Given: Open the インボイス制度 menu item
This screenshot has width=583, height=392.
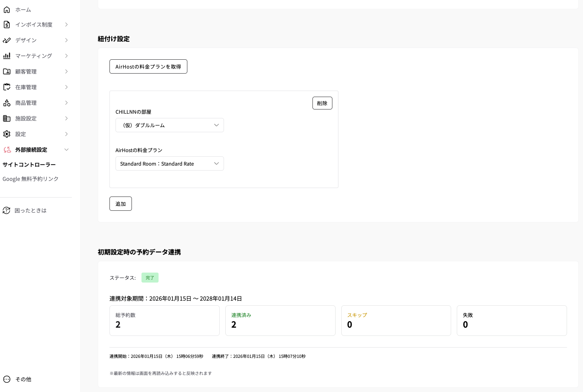Looking at the screenshot, I should 34,25.
